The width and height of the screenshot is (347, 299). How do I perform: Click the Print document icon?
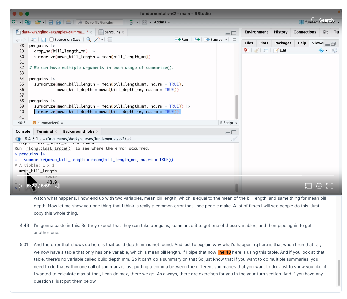click(69, 22)
